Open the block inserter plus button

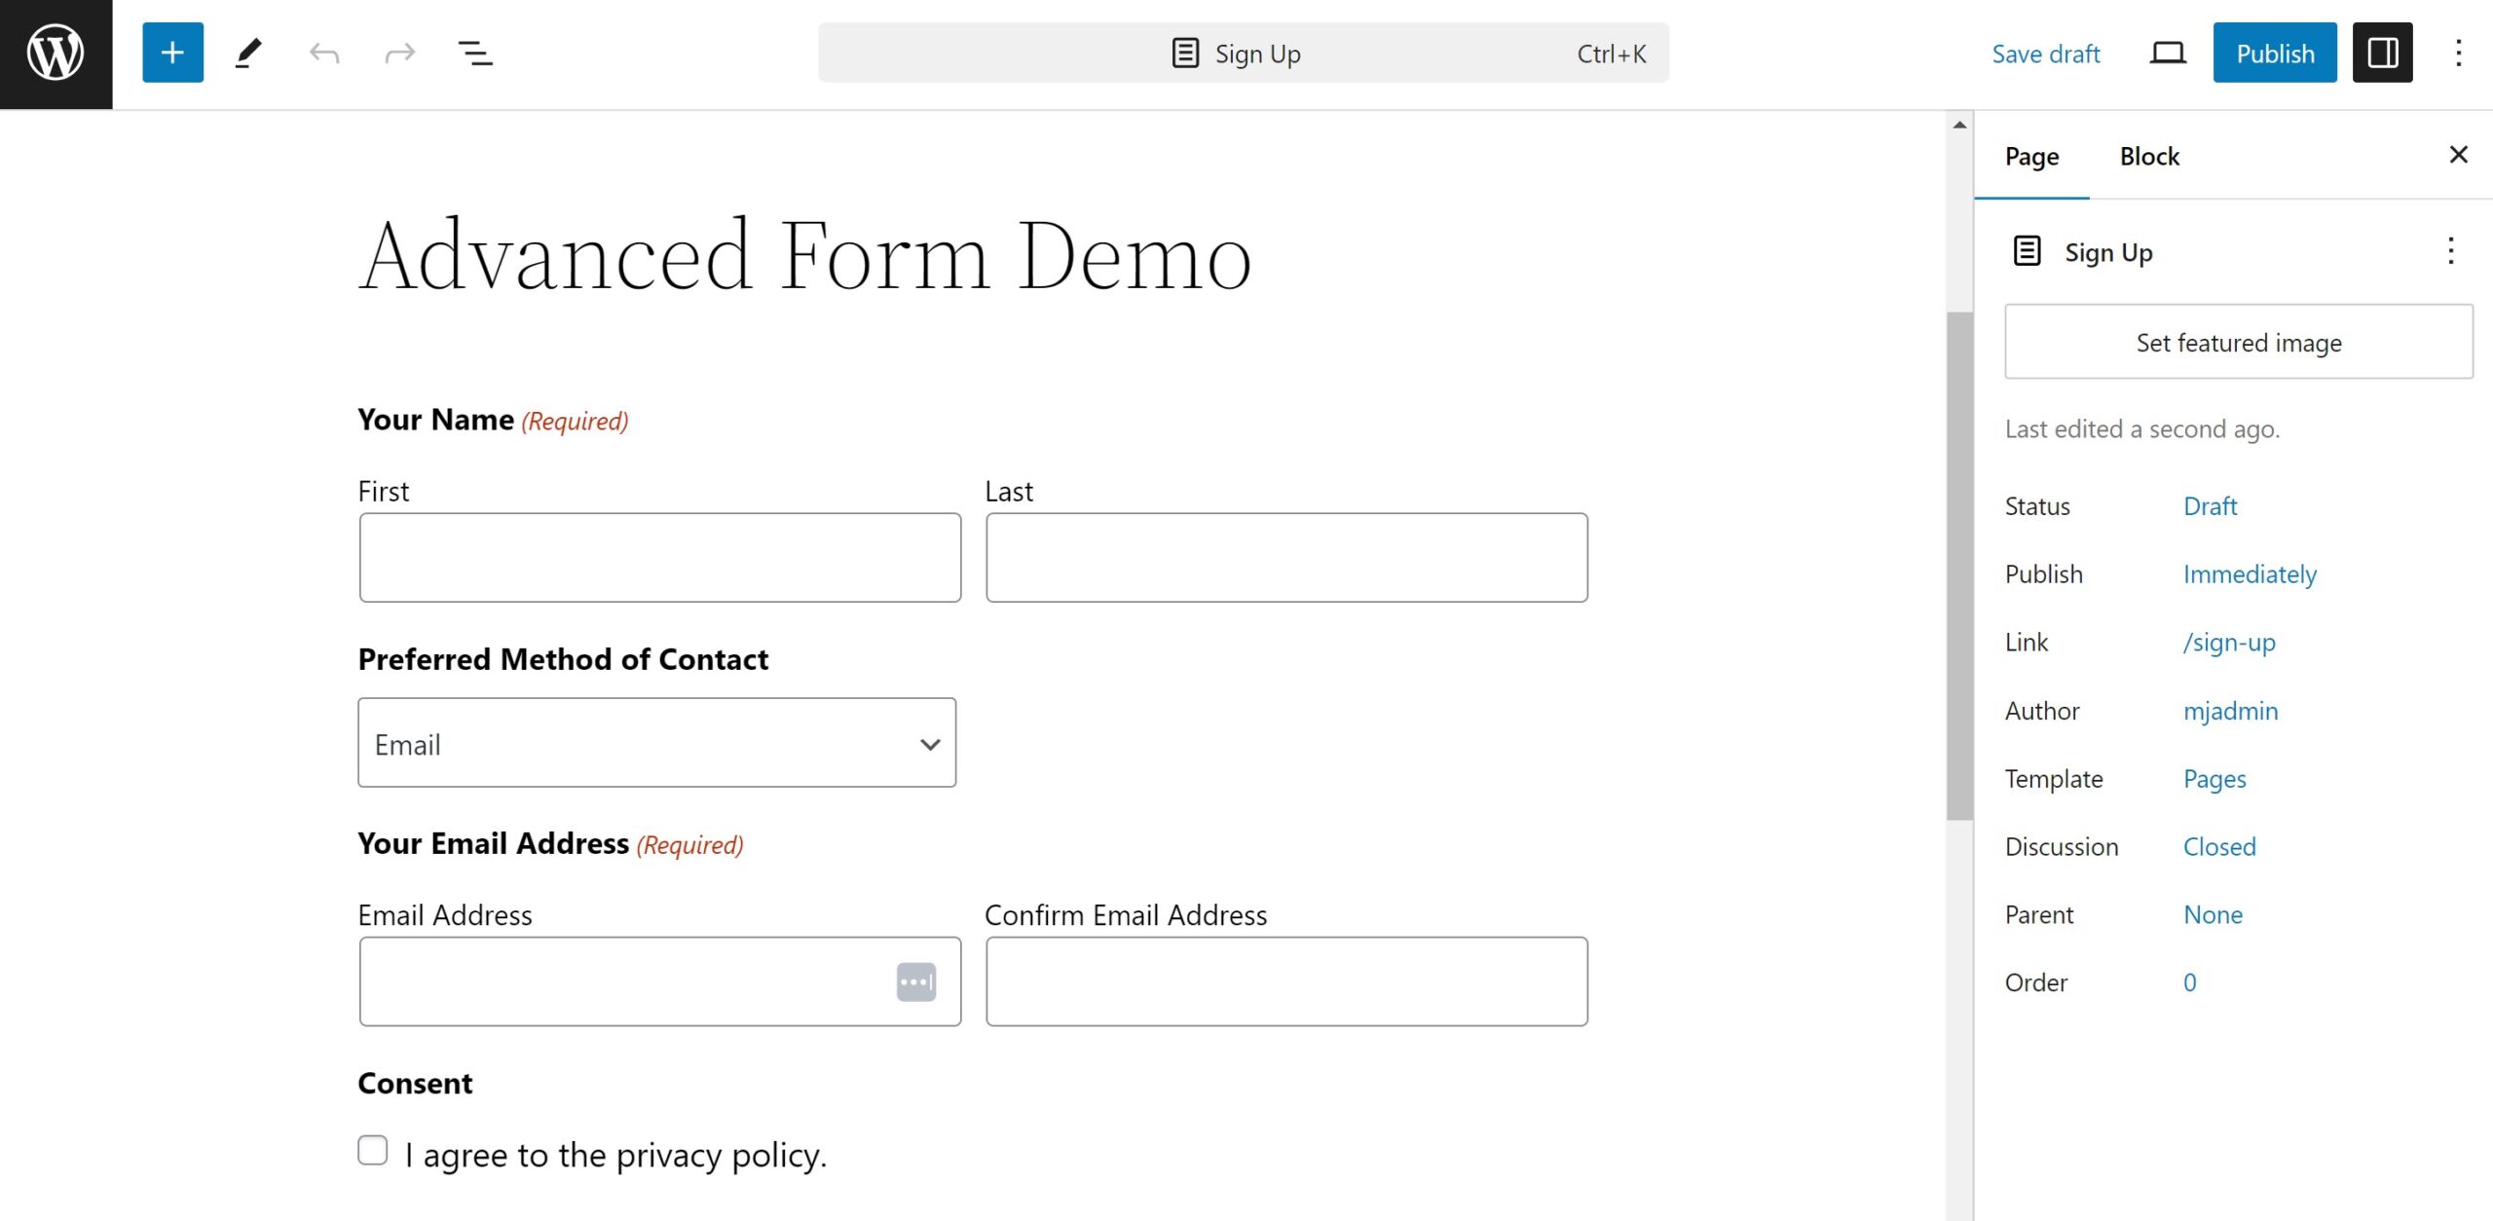point(172,53)
